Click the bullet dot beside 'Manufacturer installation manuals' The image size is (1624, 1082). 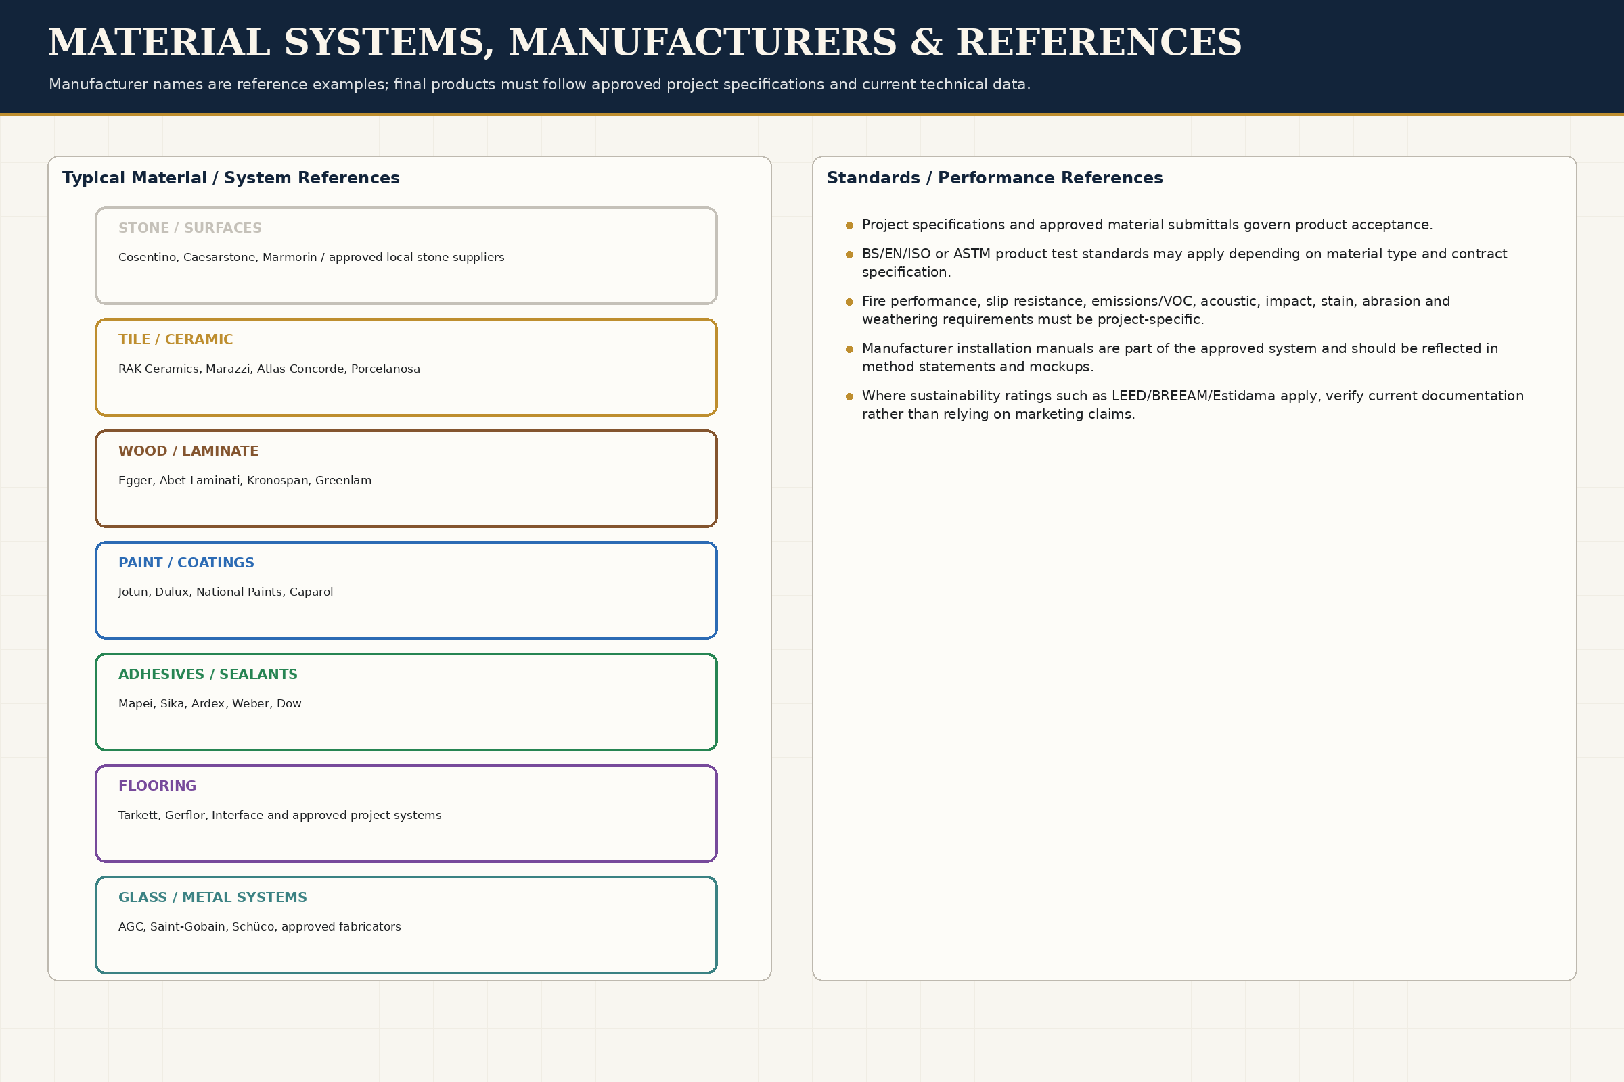[849, 349]
